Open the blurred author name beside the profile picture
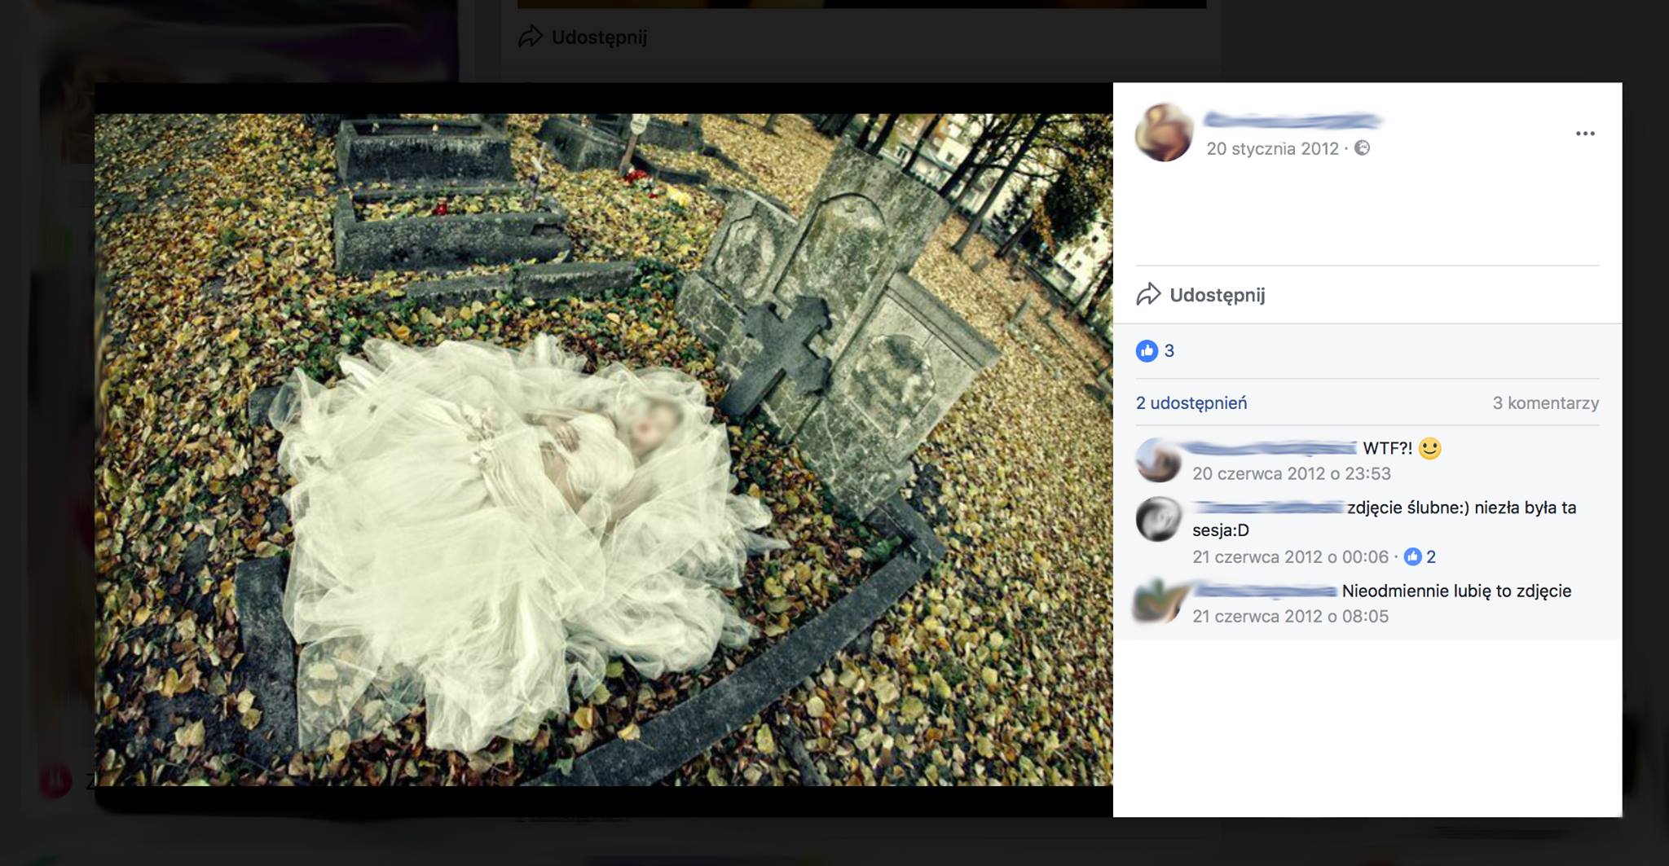Viewport: 1669px width, 866px height. pos(1292,121)
